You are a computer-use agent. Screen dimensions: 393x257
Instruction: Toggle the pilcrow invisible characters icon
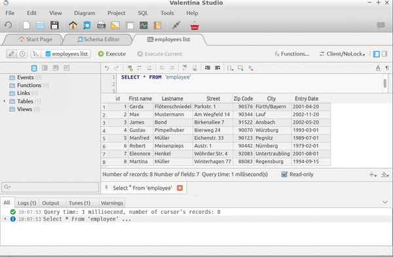coord(387,68)
